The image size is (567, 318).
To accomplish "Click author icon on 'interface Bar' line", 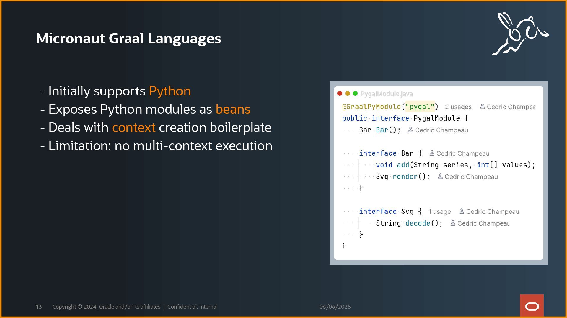I will (432, 153).
